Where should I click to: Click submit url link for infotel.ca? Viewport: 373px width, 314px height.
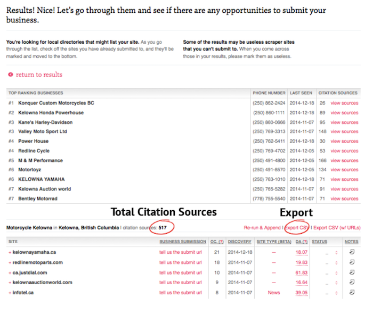coord(181,293)
